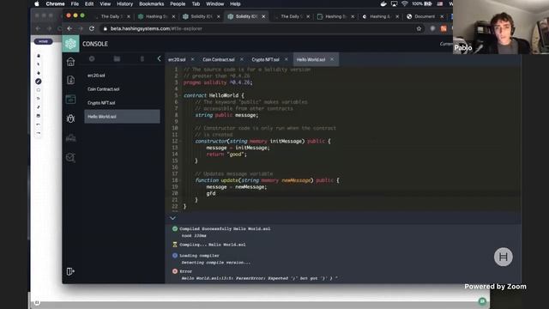Select Hello World.sol in the file list
This screenshot has width=549, height=309.
[x=122, y=117]
